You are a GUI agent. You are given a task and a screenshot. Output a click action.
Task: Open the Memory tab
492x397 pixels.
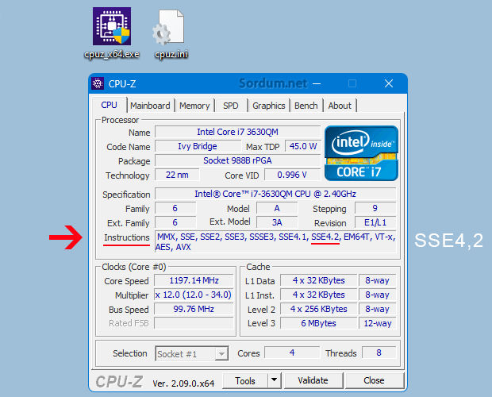[x=194, y=106]
